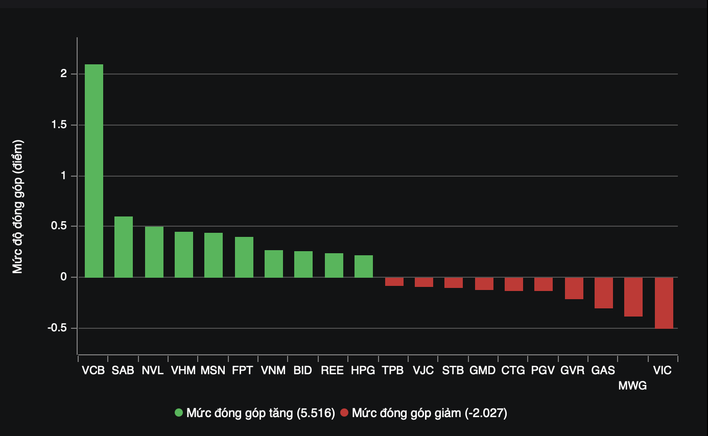
Task: Toggle the 'Mức đóng góp tăng (5.516)' legend series
Action: pos(260,413)
